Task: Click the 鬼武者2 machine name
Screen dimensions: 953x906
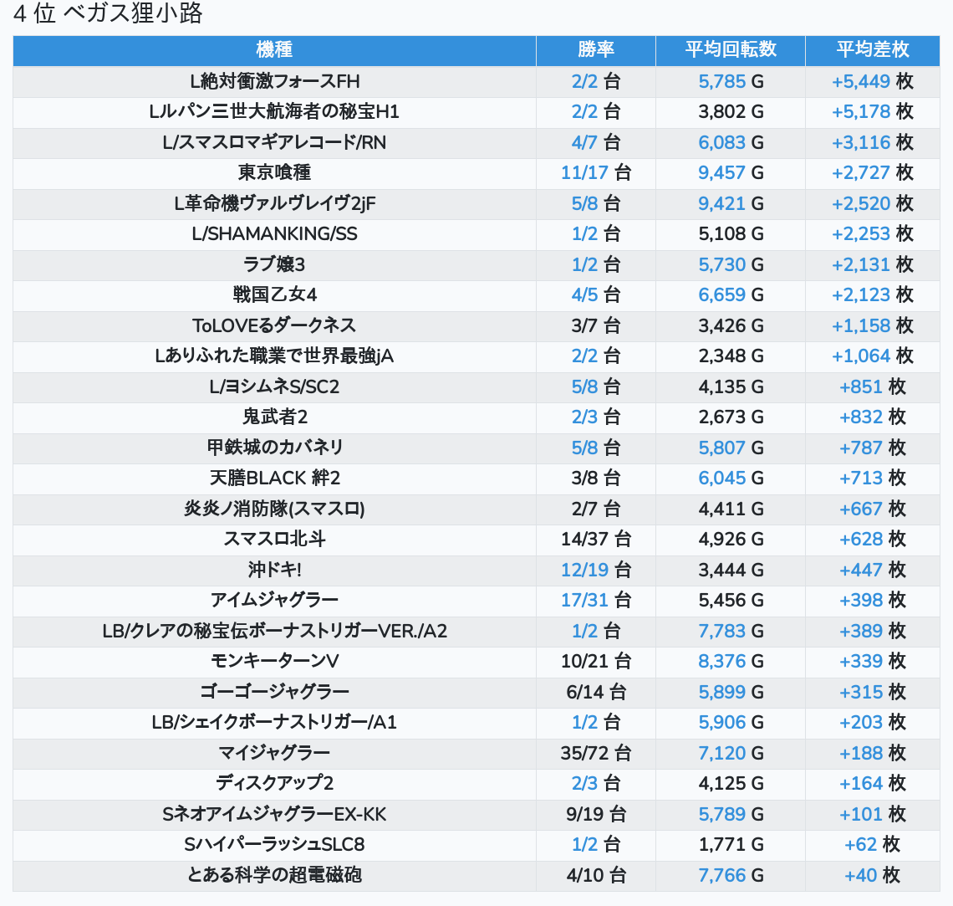Action: pyautogui.click(x=274, y=417)
